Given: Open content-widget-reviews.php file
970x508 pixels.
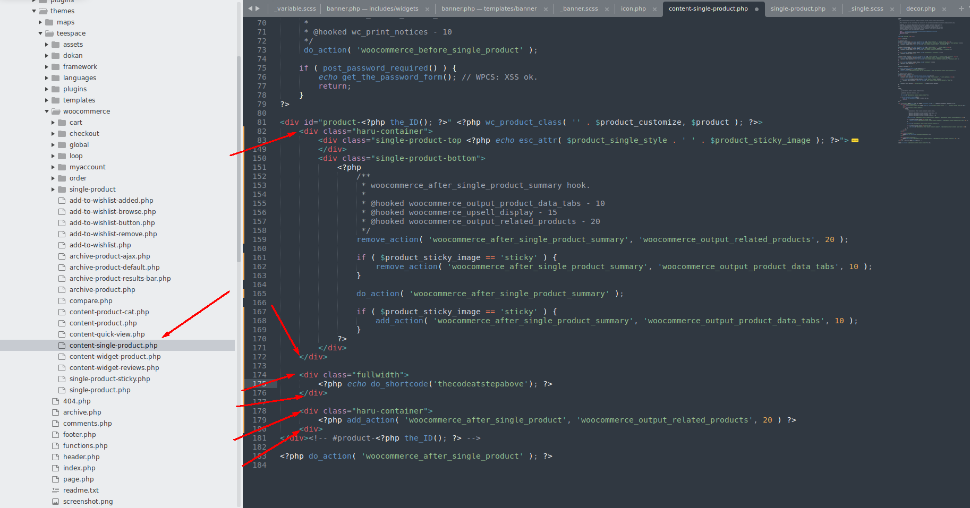Looking at the screenshot, I should pos(114,368).
